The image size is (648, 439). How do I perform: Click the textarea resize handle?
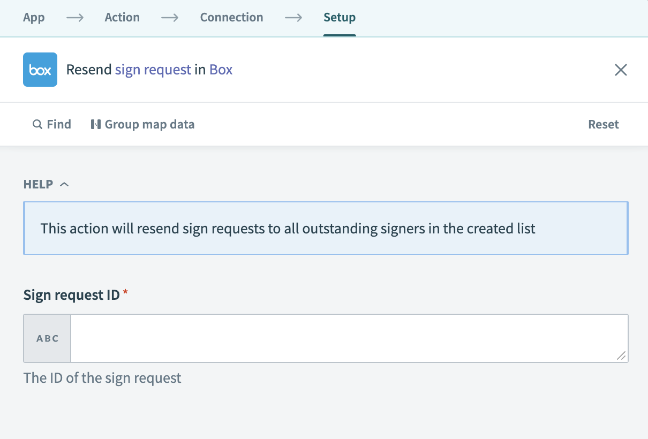click(x=622, y=354)
